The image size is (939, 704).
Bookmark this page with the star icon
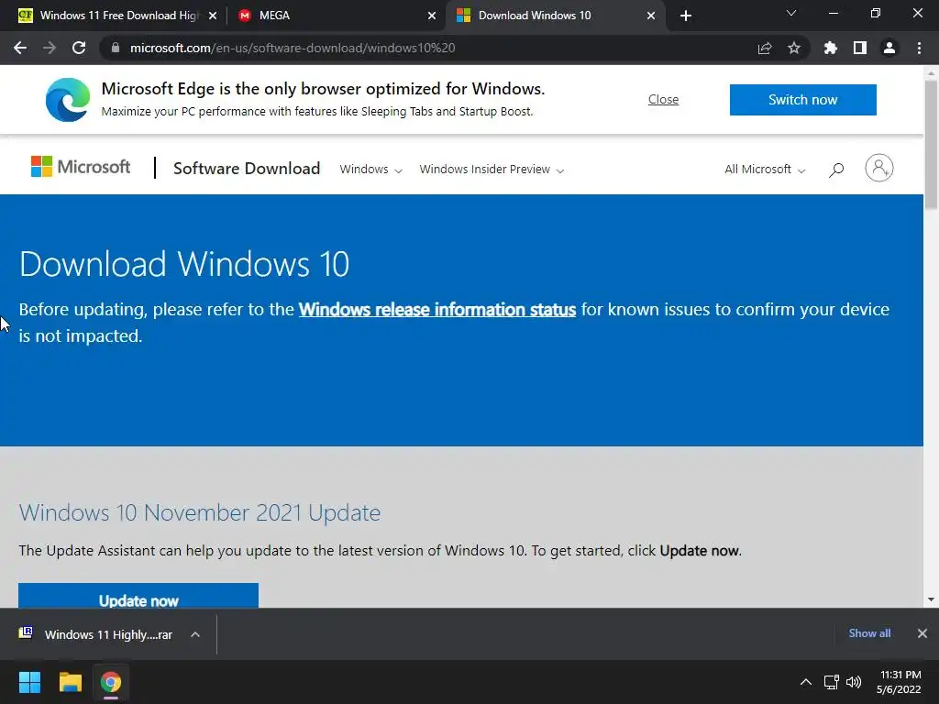794,48
